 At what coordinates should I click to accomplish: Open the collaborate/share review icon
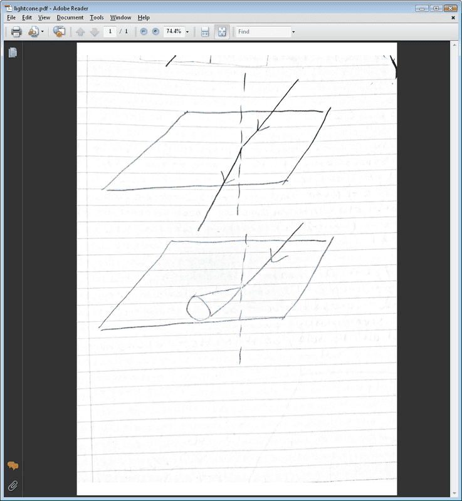(x=33, y=32)
